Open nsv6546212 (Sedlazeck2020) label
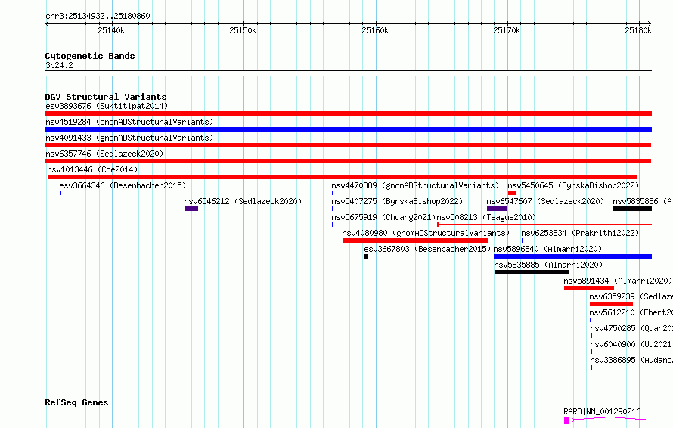This screenshot has width=673, height=428. (243, 201)
